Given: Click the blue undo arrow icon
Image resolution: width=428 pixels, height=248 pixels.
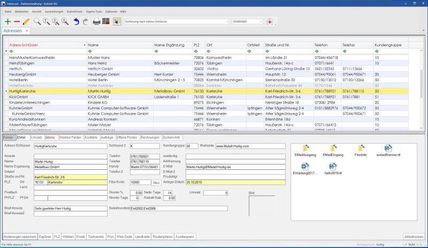Looking at the screenshot, I should 76,21.
